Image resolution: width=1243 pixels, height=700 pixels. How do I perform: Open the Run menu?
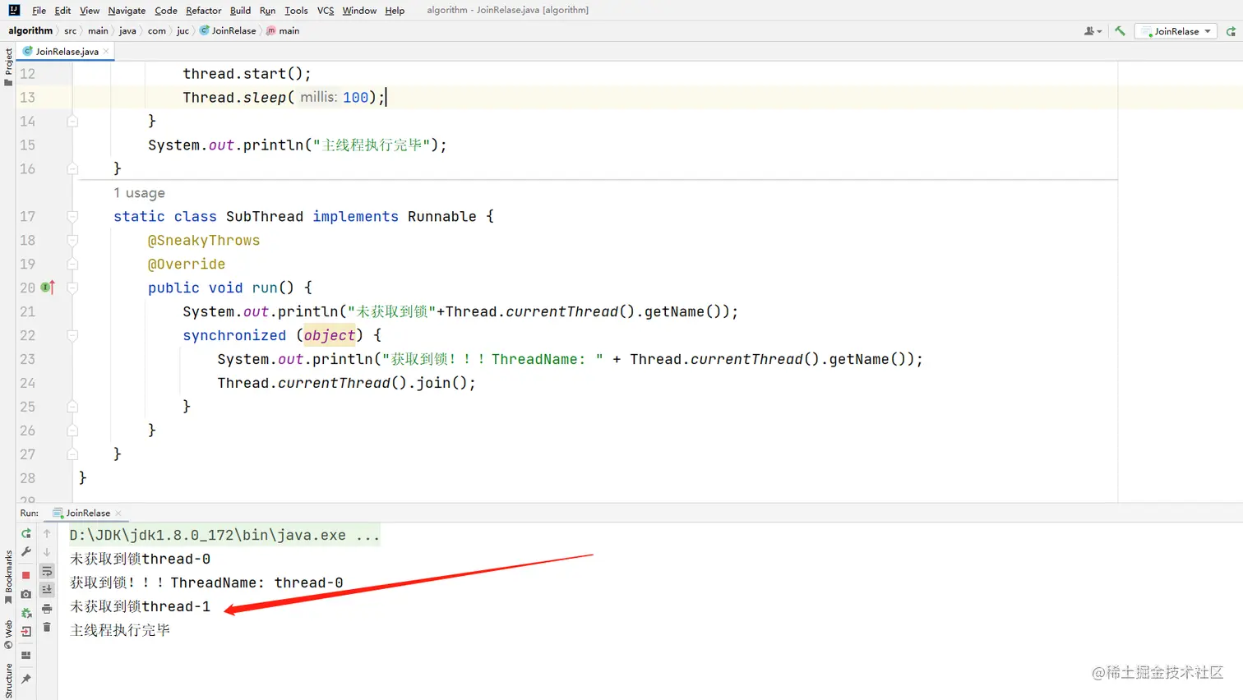coord(267,11)
